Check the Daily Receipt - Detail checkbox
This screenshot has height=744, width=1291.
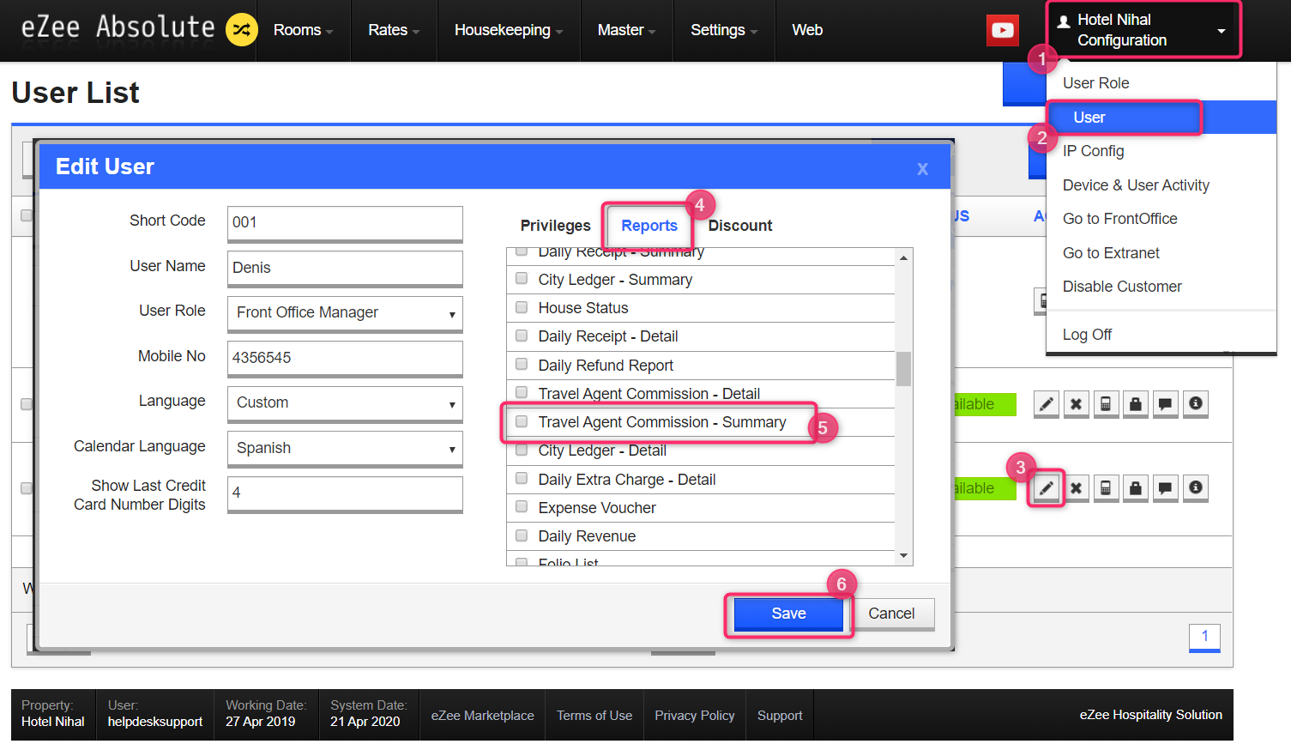522,336
